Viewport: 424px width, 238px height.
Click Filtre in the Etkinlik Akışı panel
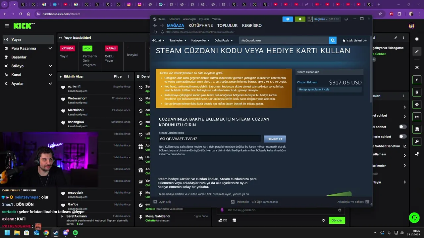(118, 76)
